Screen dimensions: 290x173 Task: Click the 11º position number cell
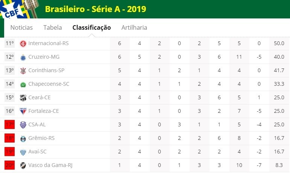point(10,43)
